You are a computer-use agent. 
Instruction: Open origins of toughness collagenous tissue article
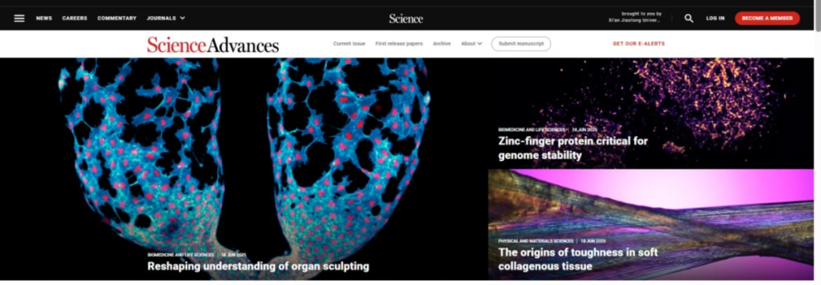578,259
